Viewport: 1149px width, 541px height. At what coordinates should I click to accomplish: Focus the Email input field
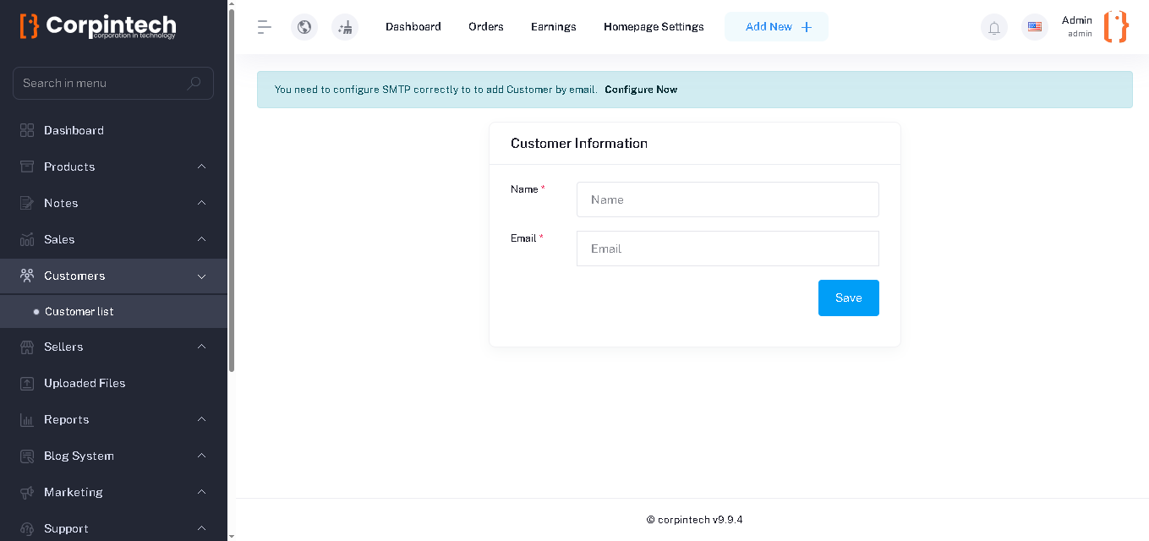point(727,249)
